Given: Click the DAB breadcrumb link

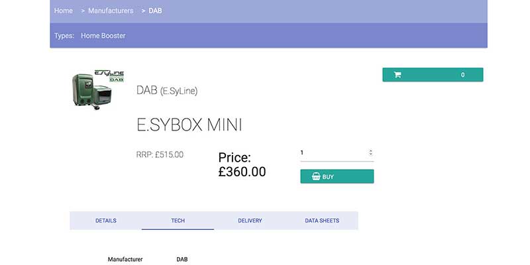Looking at the screenshot, I should [155, 11].
